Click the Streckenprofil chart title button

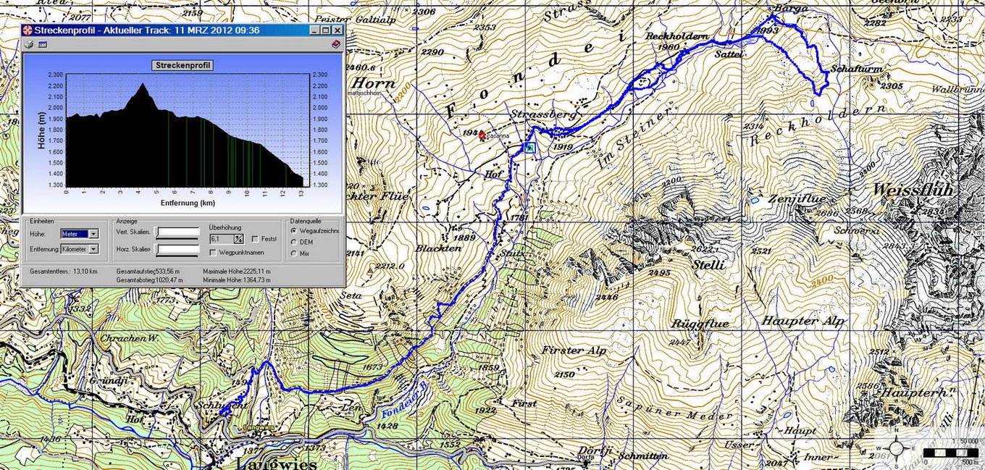click(x=182, y=65)
